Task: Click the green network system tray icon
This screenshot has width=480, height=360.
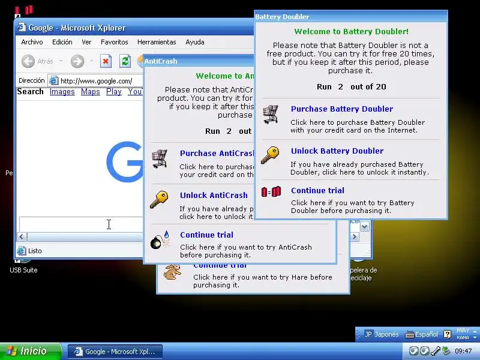Action: coord(446,351)
